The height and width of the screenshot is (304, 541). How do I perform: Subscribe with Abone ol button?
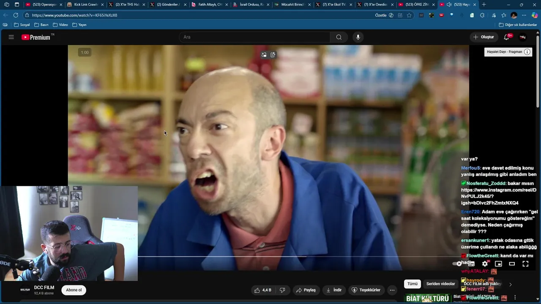[74, 290]
